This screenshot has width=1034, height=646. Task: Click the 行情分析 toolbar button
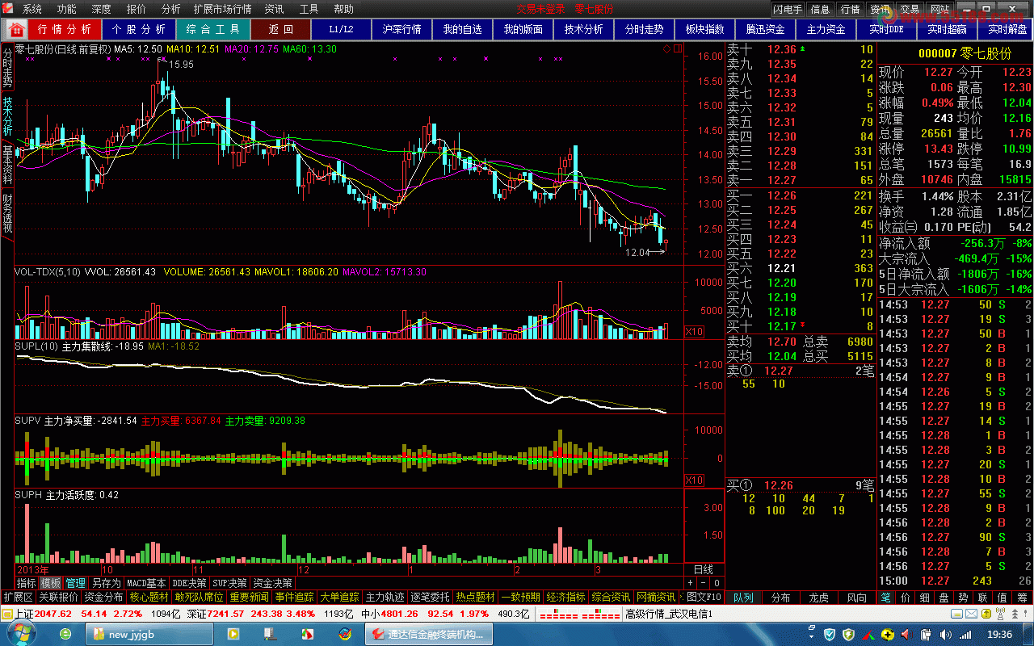coord(65,29)
